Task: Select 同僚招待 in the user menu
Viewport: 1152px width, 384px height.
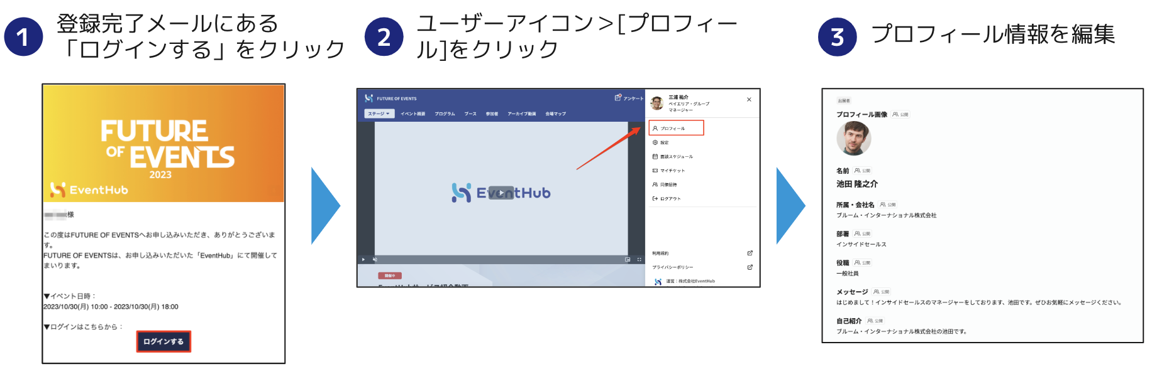Action: pyautogui.click(x=665, y=184)
